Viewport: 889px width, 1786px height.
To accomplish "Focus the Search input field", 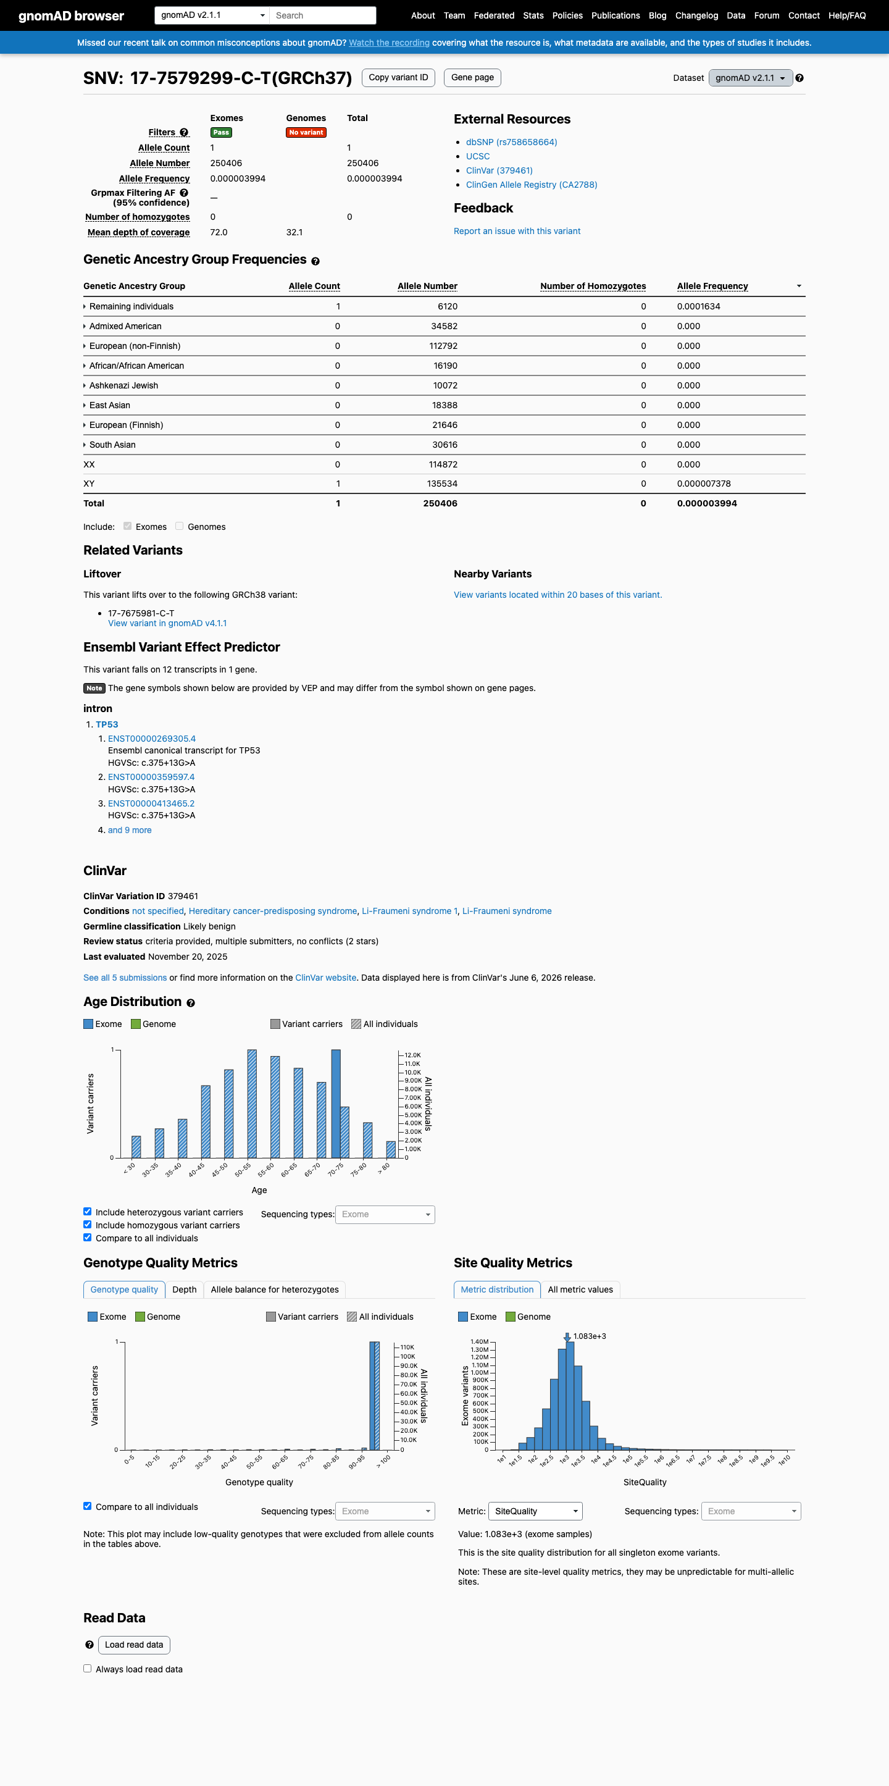I will click(x=323, y=15).
